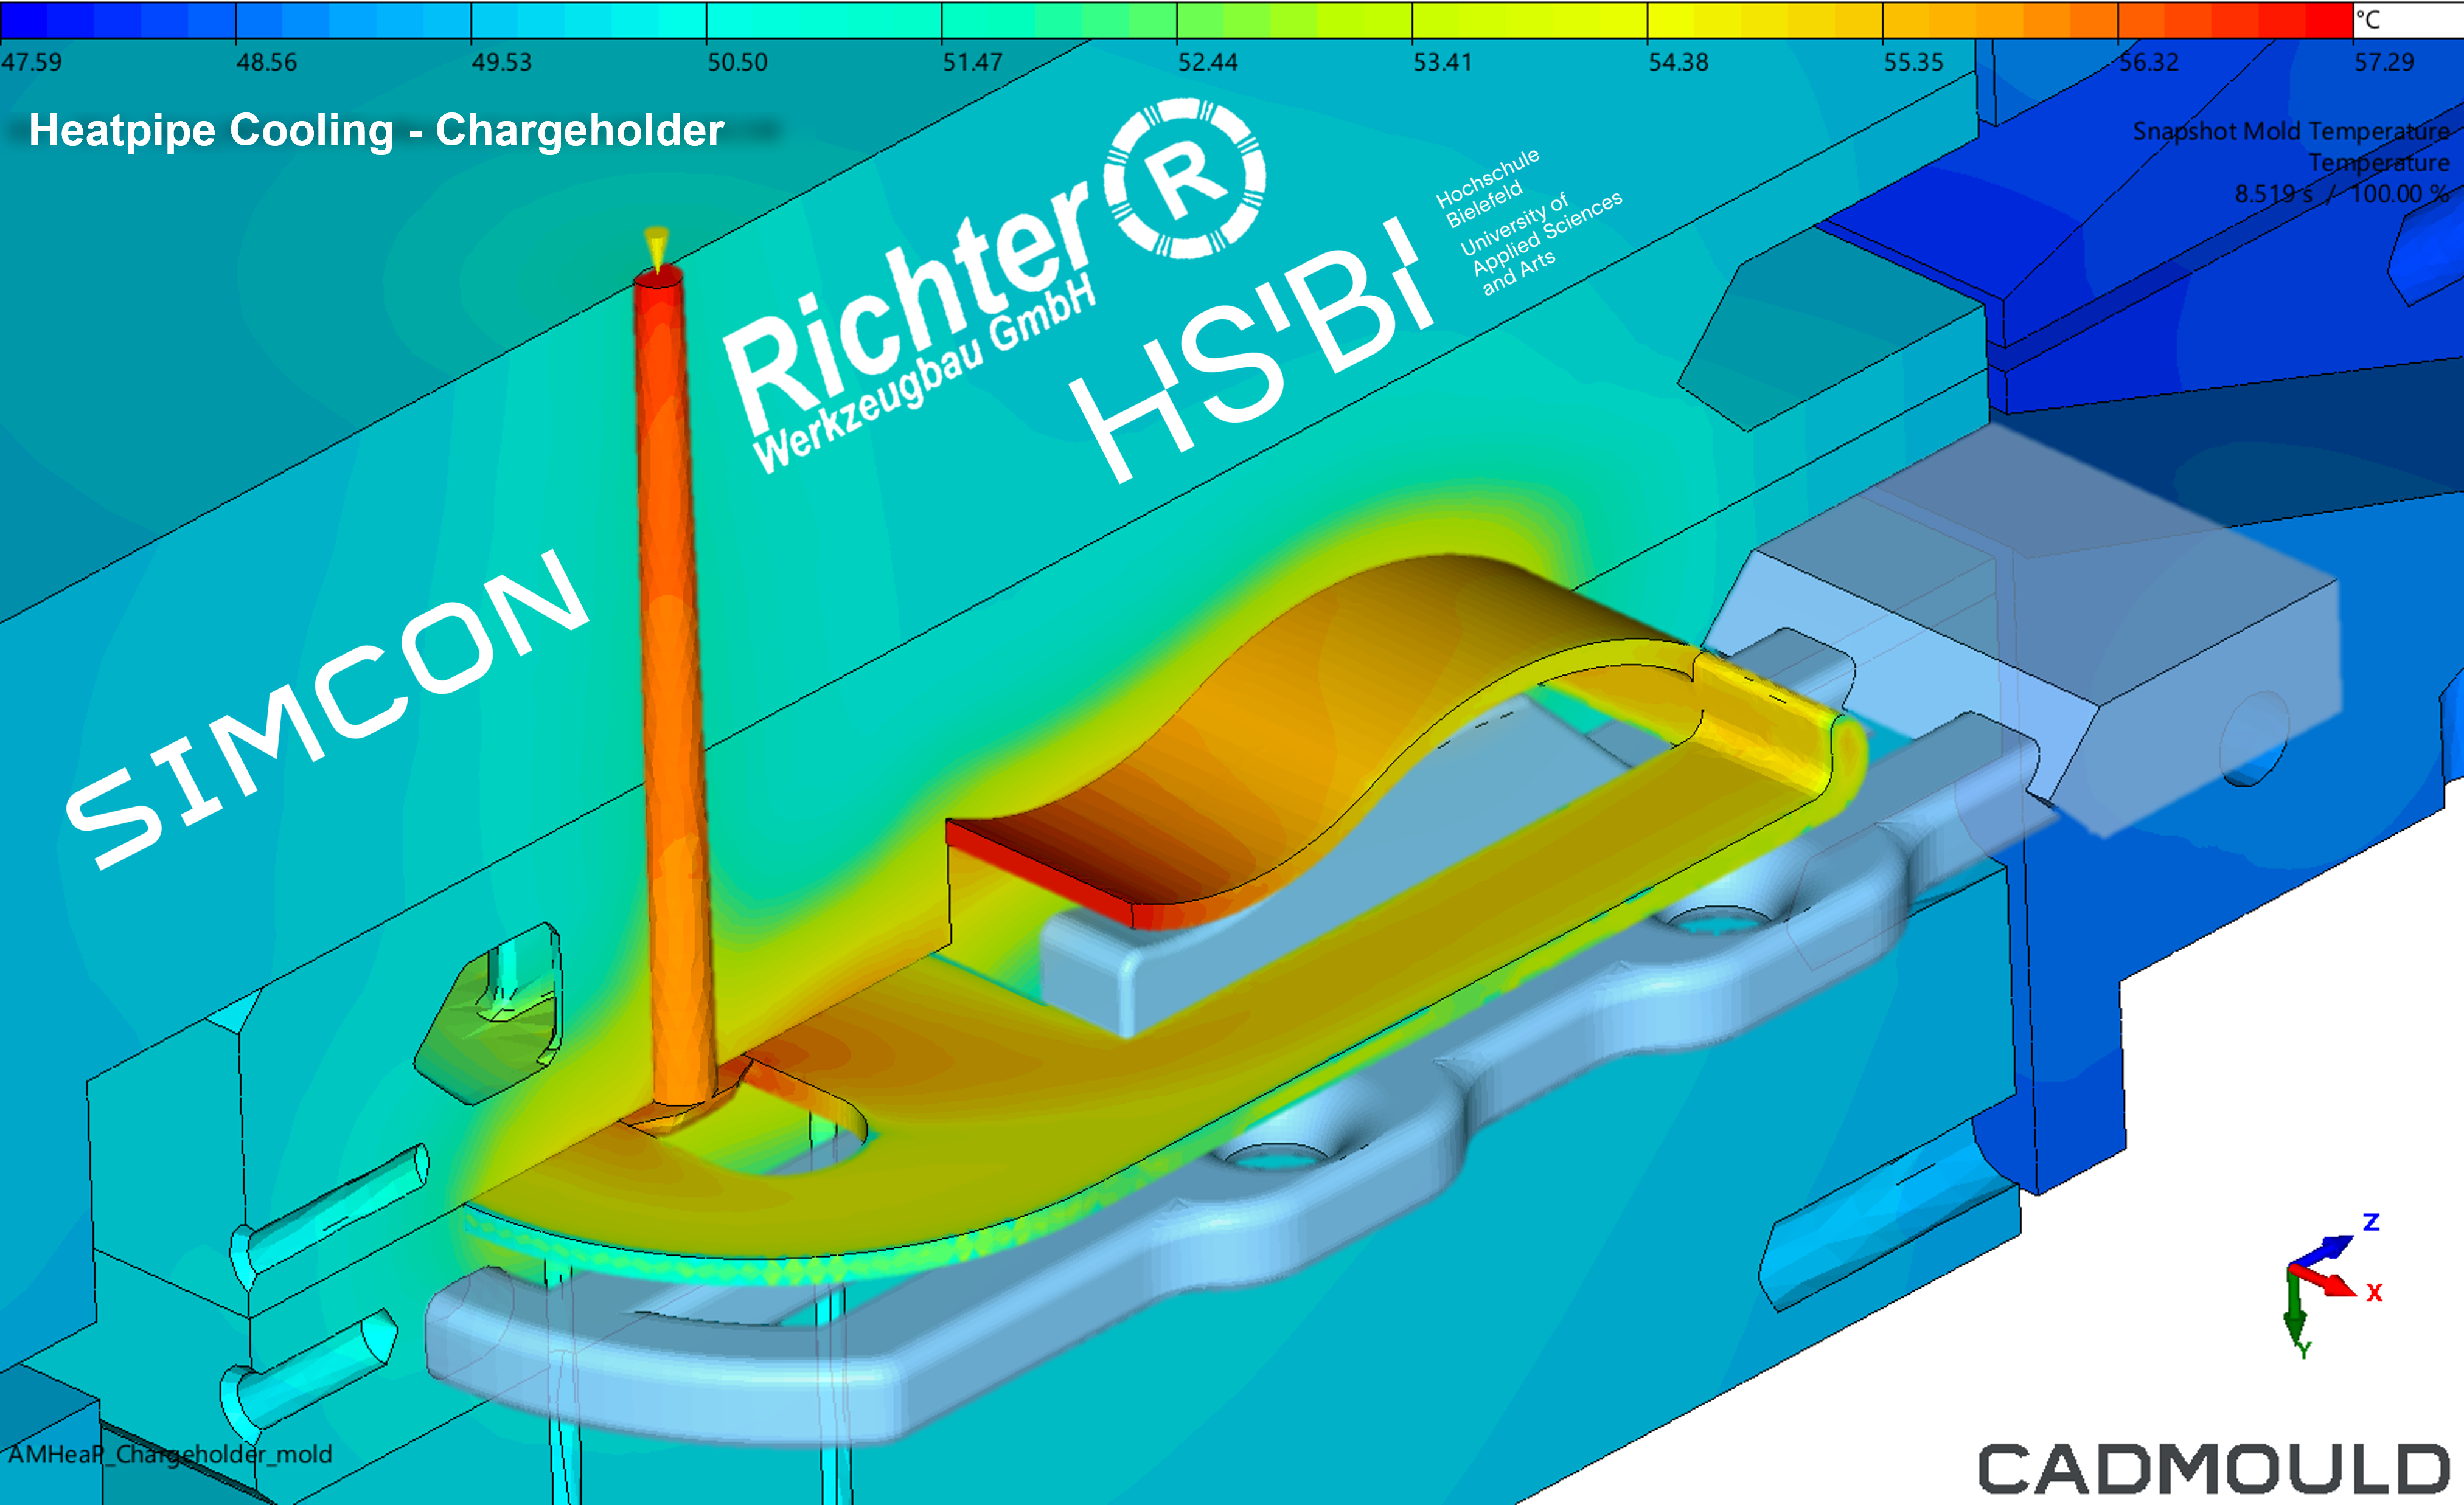Click the green Y axis of the triad
Image resolution: width=2464 pixels, height=1505 pixels.
(2295, 1306)
